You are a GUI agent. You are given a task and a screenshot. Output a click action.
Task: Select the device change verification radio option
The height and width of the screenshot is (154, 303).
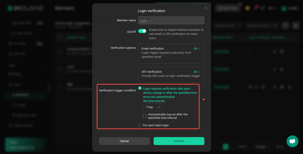pyautogui.click(x=140, y=88)
